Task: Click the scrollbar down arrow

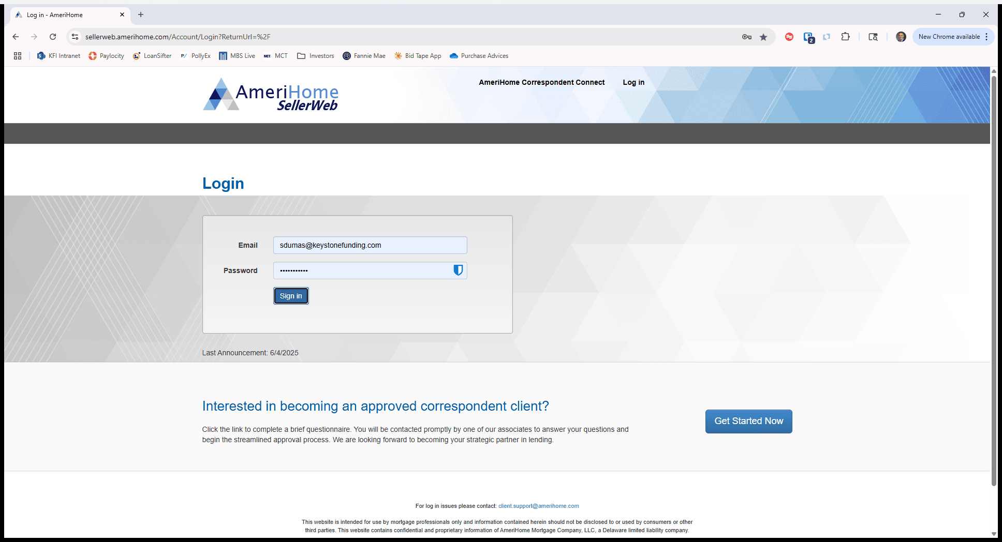Action: coord(994,534)
